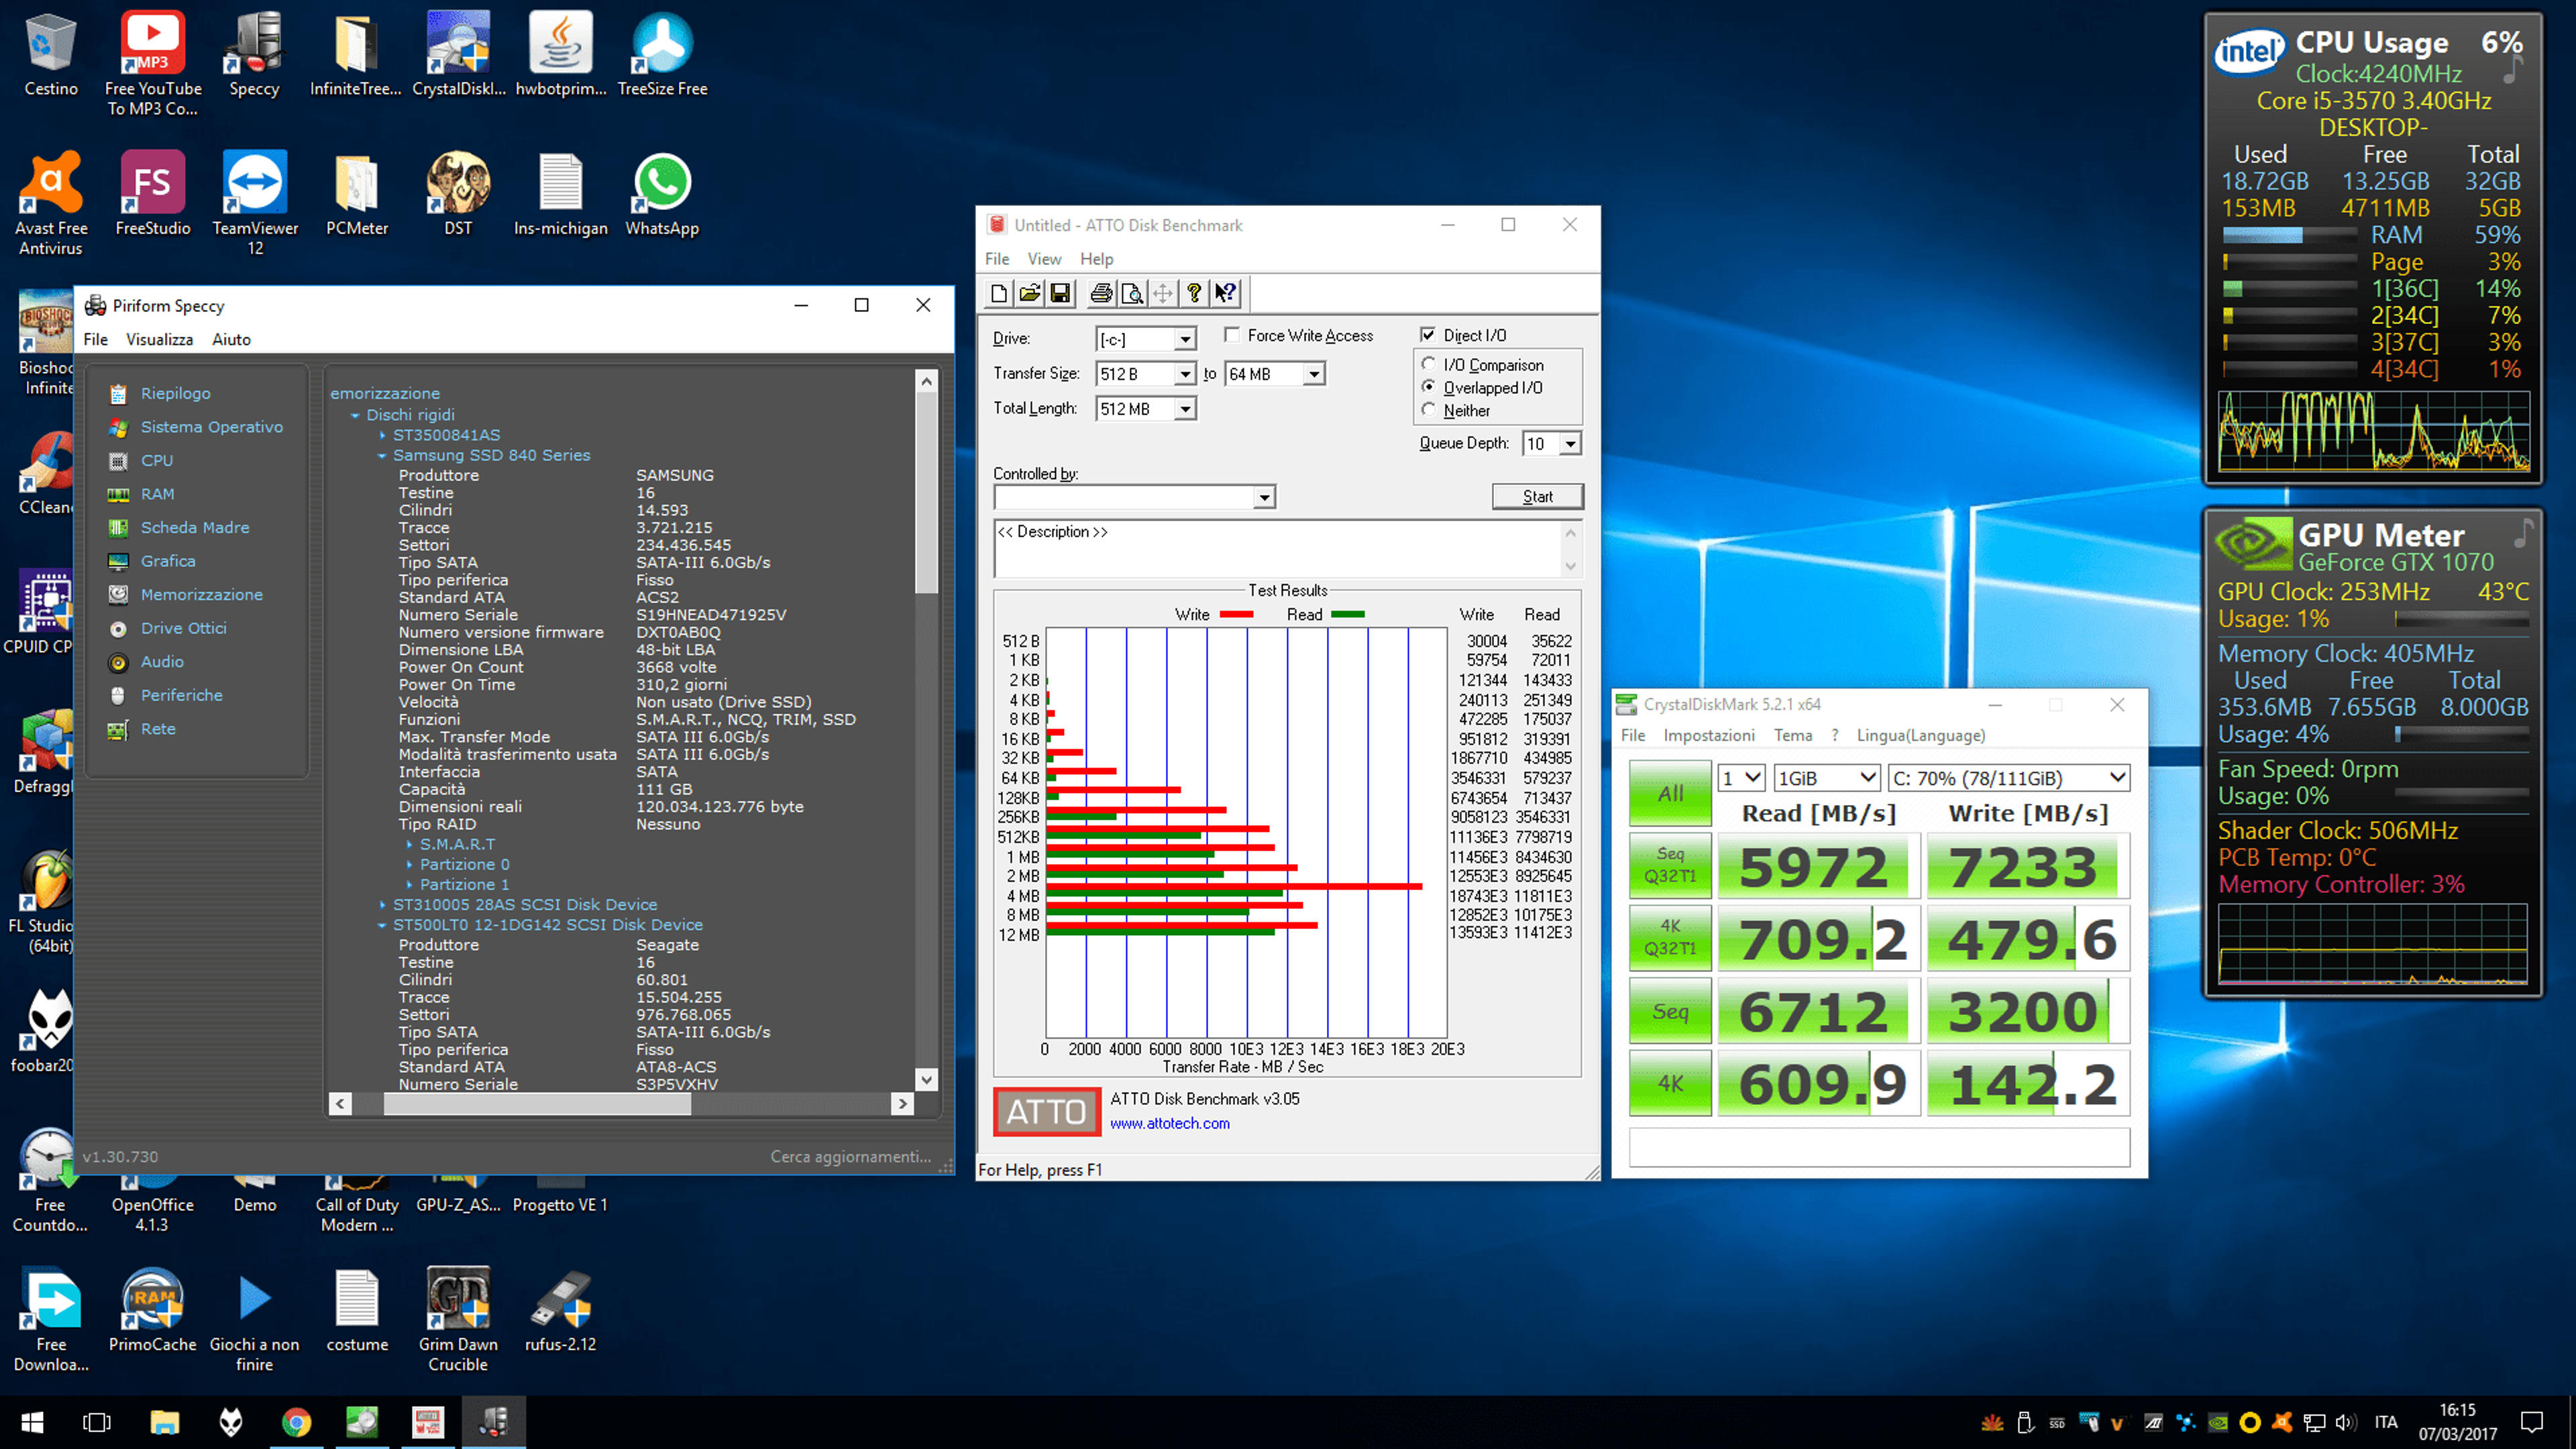Open the Visualizza menu in Speccy
The width and height of the screenshot is (2576, 1449).
(x=159, y=339)
